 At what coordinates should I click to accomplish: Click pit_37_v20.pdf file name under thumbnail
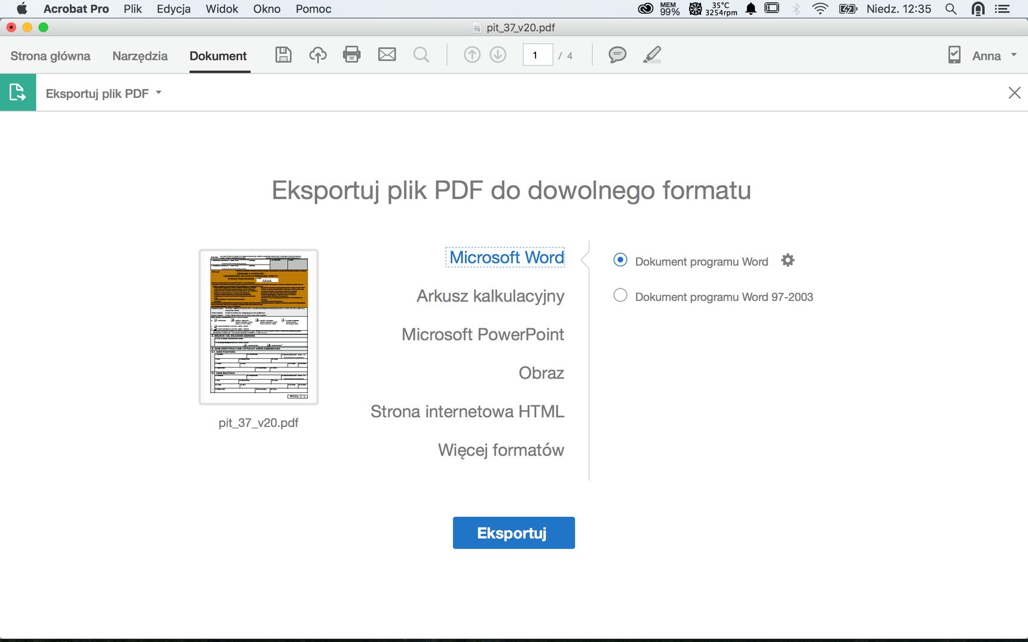tap(258, 423)
